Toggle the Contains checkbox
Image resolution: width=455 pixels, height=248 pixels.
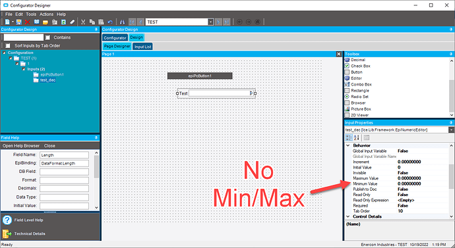48,37
